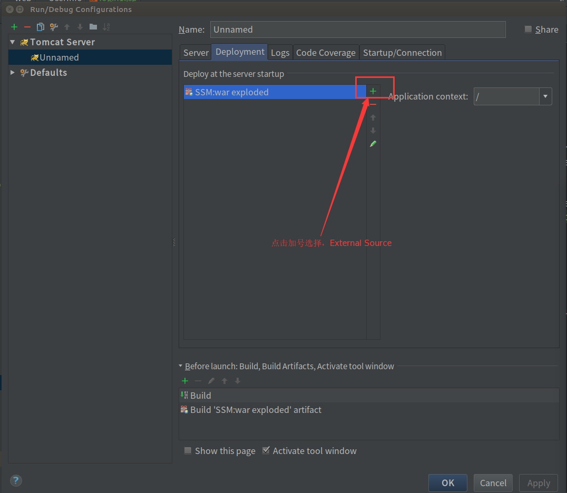Check Show this page option
Screen dimensions: 567x493
pyautogui.click(x=188, y=450)
